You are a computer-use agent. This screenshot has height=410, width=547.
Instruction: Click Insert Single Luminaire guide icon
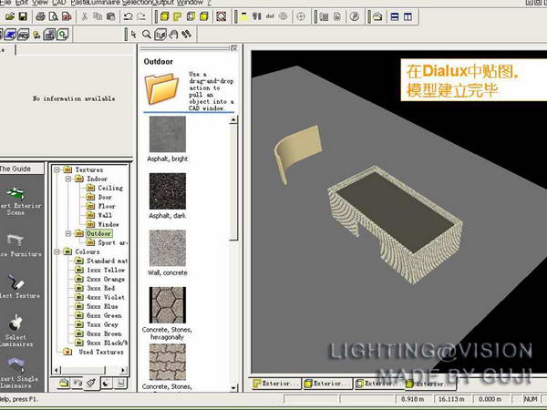(x=16, y=364)
